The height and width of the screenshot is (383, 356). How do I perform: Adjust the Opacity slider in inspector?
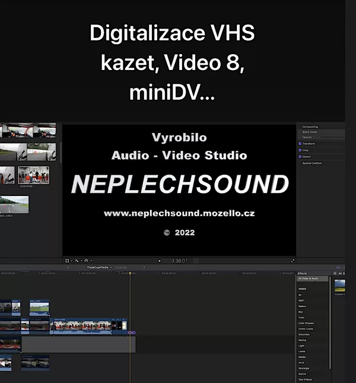tap(333, 137)
